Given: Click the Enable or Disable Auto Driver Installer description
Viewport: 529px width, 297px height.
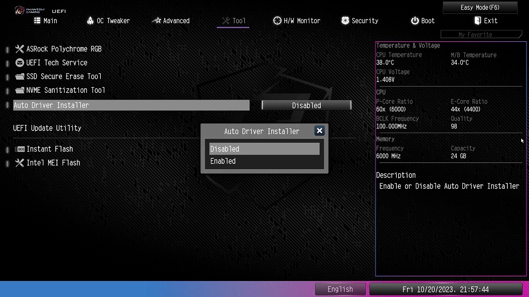Looking at the screenshot, I should 449,186.
